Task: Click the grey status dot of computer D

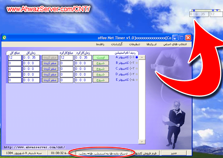Action: (x=137, y=74)
